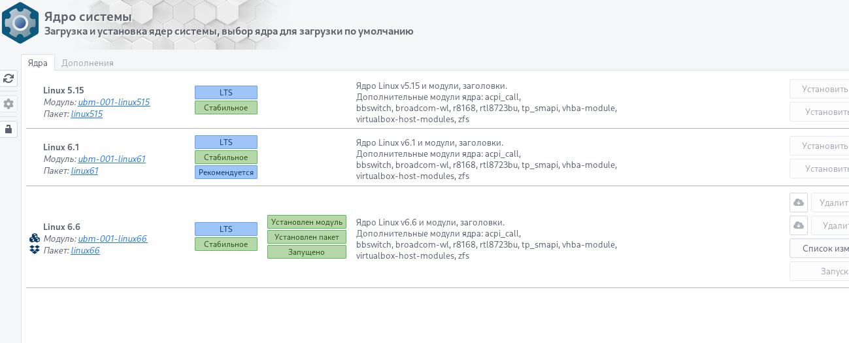849x343 pixels.
Task: Open the ubm-001-linux66 module link
Action: pos(112,238)
